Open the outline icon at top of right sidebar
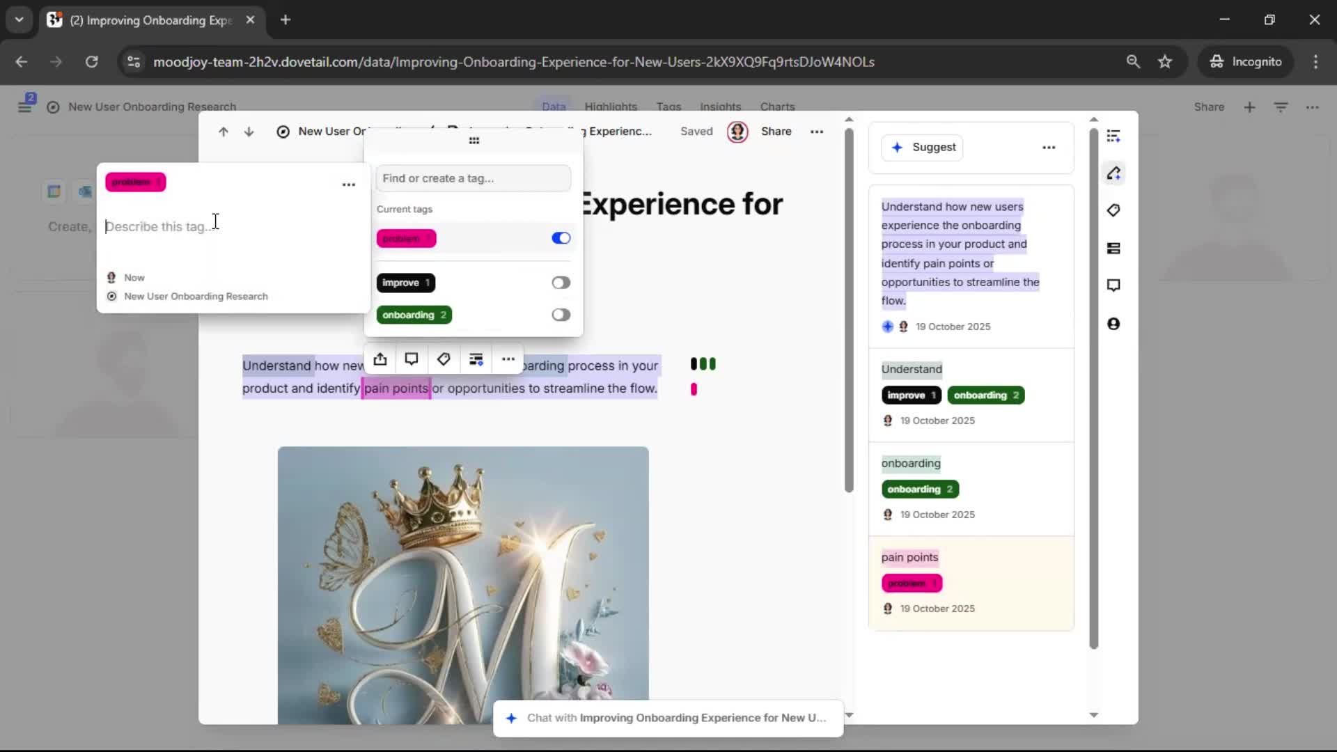The width and height of the screenshot is (1337, 752). click(1113, 136)
